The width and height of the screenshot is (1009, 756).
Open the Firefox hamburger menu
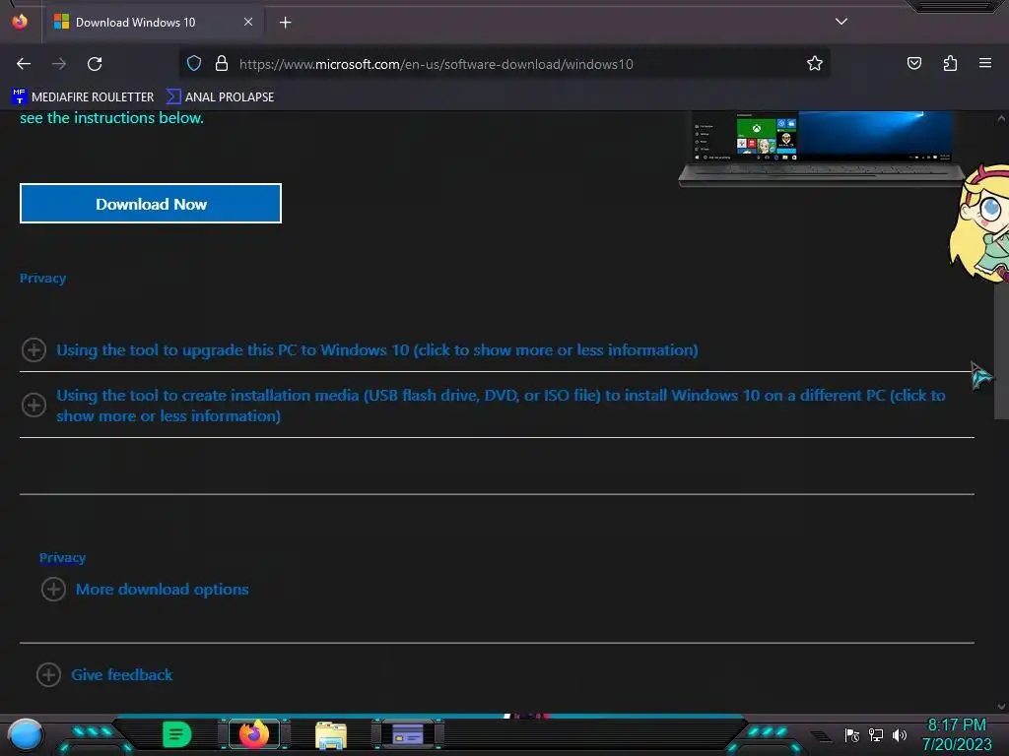pyautogui.click(x=985, y=63)
